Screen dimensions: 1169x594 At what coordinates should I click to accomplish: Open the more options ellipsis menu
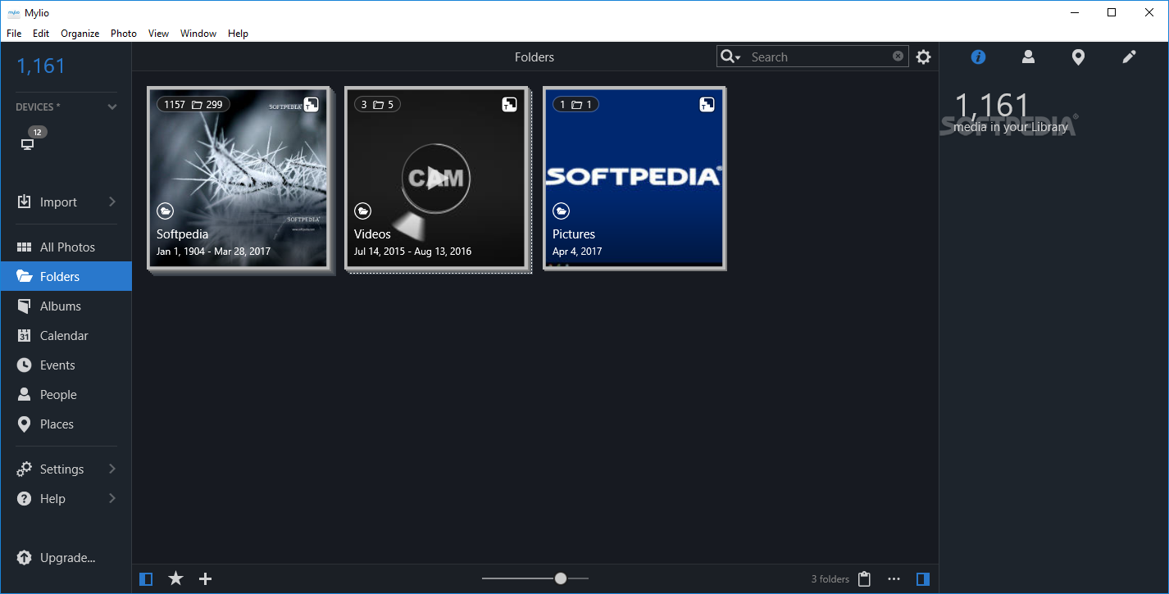894,579
